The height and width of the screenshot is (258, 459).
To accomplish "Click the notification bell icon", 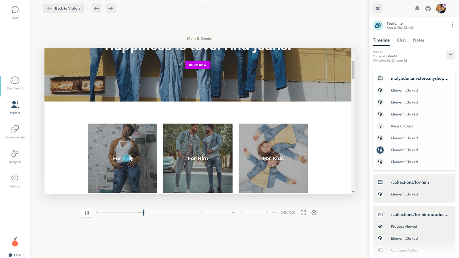I will click(x=417, y=9).
